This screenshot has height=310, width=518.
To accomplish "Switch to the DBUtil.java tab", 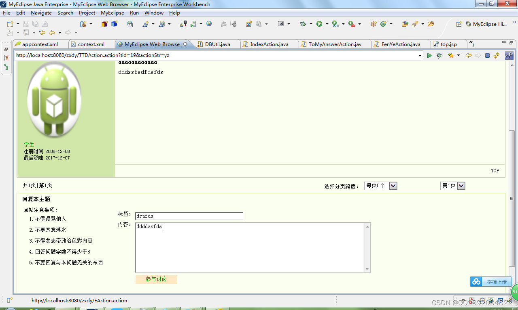I will 217,44.
